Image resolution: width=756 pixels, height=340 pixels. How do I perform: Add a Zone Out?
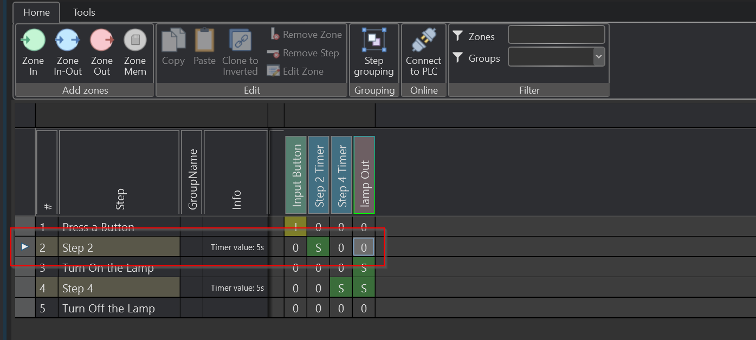tap(101, 53)
